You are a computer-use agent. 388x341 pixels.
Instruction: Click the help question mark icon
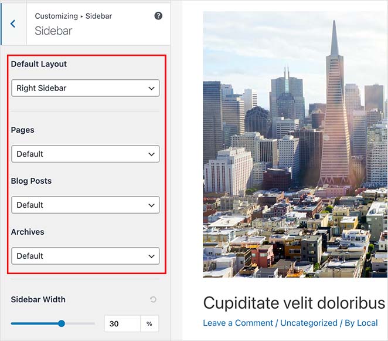[x=158, y=16]
